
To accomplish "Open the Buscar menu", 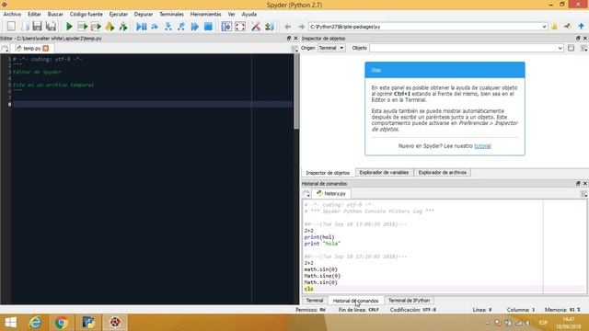I will pos(55,14).
